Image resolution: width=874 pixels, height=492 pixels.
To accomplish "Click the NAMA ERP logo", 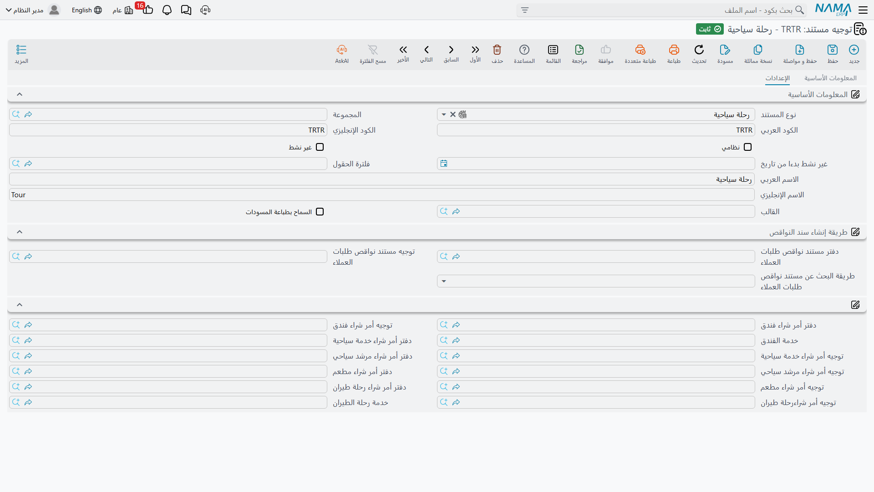I will (x=833, y=10).
